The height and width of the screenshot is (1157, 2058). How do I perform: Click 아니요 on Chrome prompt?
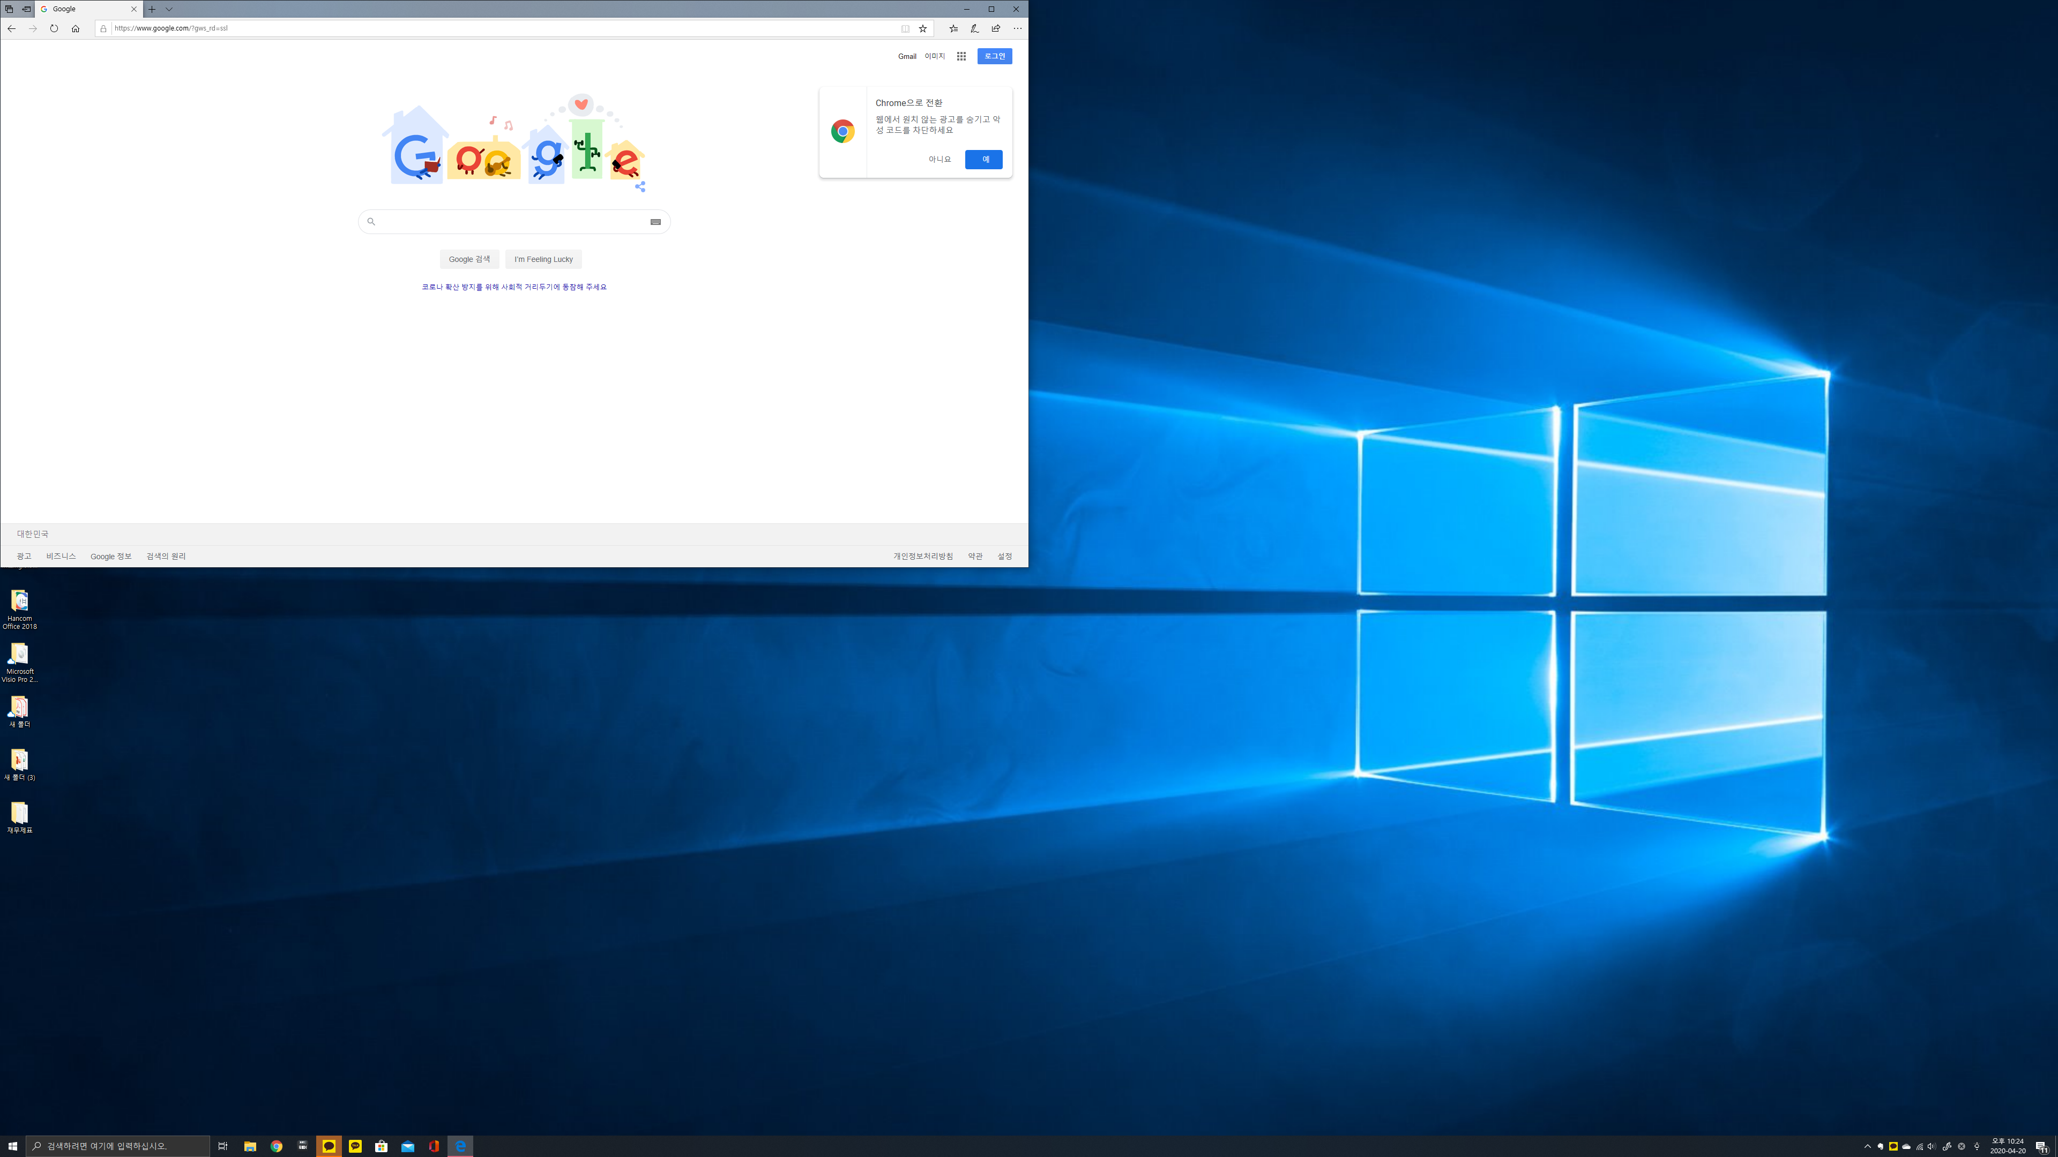tap(939, 159)
